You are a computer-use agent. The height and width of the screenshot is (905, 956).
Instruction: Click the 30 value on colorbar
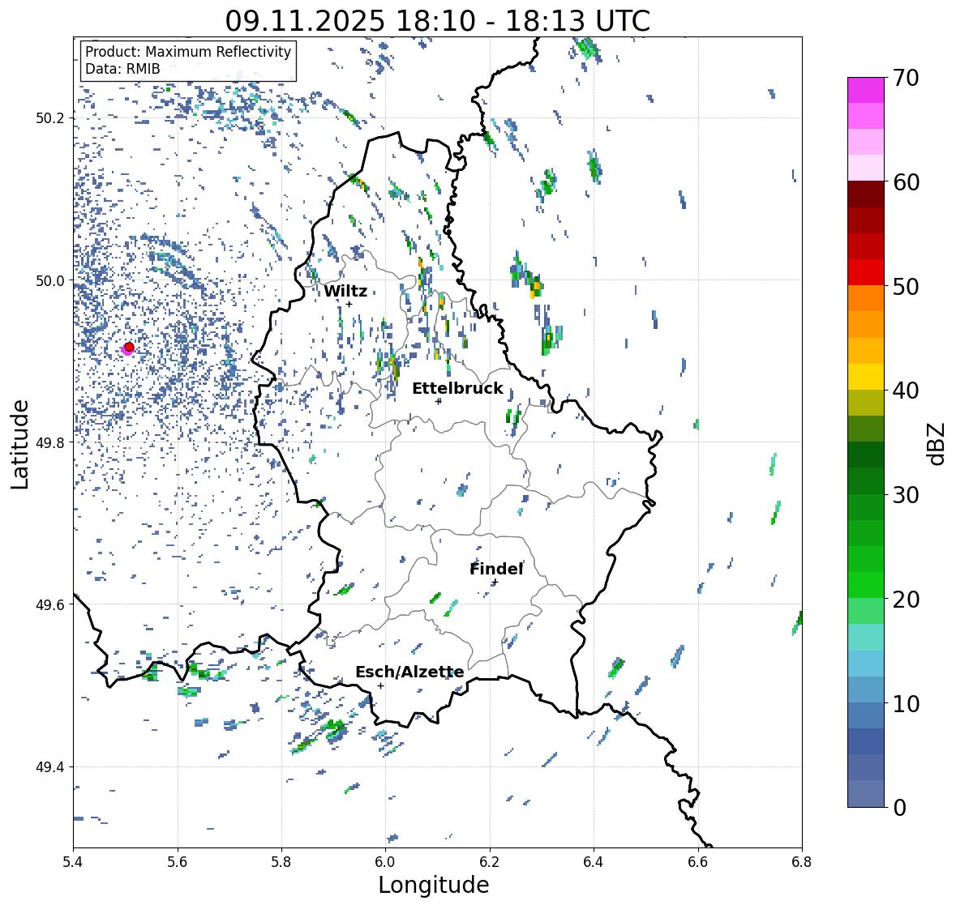(x=906, y=495)
